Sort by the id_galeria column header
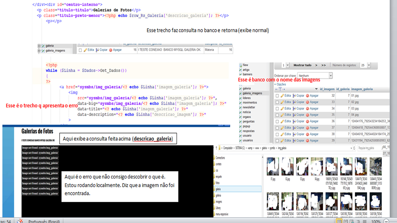This screenshot has height=223, width=397. pyautogui.click(x=343, y=89)
